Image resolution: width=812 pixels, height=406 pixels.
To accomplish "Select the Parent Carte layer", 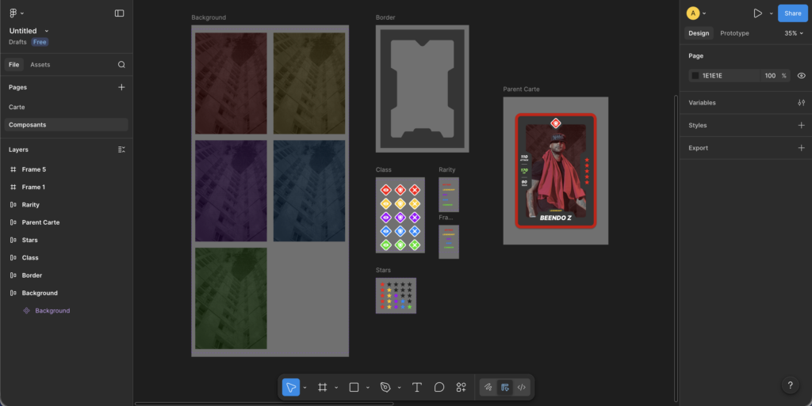I will pyautogui.click(x=40, y=222).
